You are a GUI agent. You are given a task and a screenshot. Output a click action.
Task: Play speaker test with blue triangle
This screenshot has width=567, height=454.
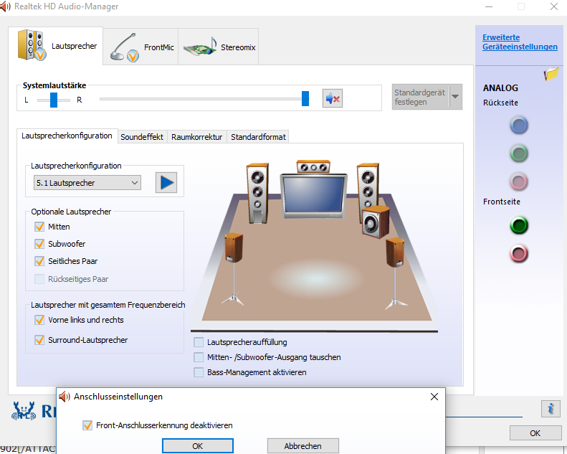coord(166,183)
